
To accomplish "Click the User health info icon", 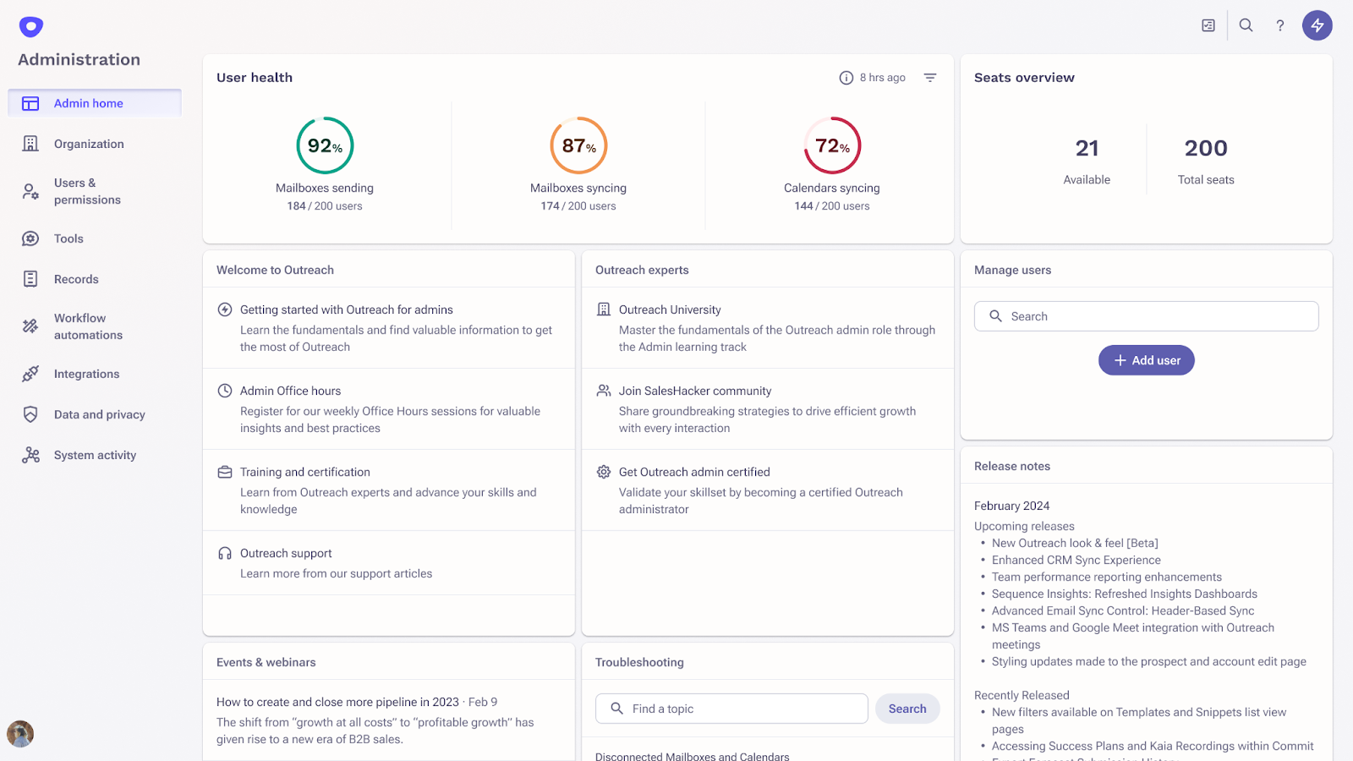I will (x=846, y=78).
